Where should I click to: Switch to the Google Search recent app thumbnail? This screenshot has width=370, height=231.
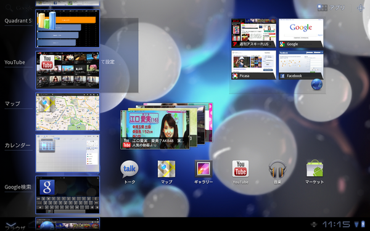(x=67, y=195)
